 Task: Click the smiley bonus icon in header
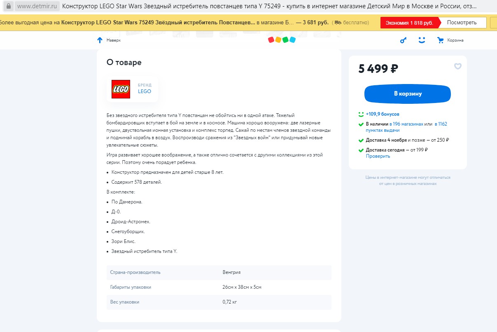(x=421, y=40)
